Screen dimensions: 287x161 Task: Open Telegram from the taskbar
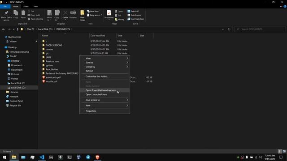point(88,157)
